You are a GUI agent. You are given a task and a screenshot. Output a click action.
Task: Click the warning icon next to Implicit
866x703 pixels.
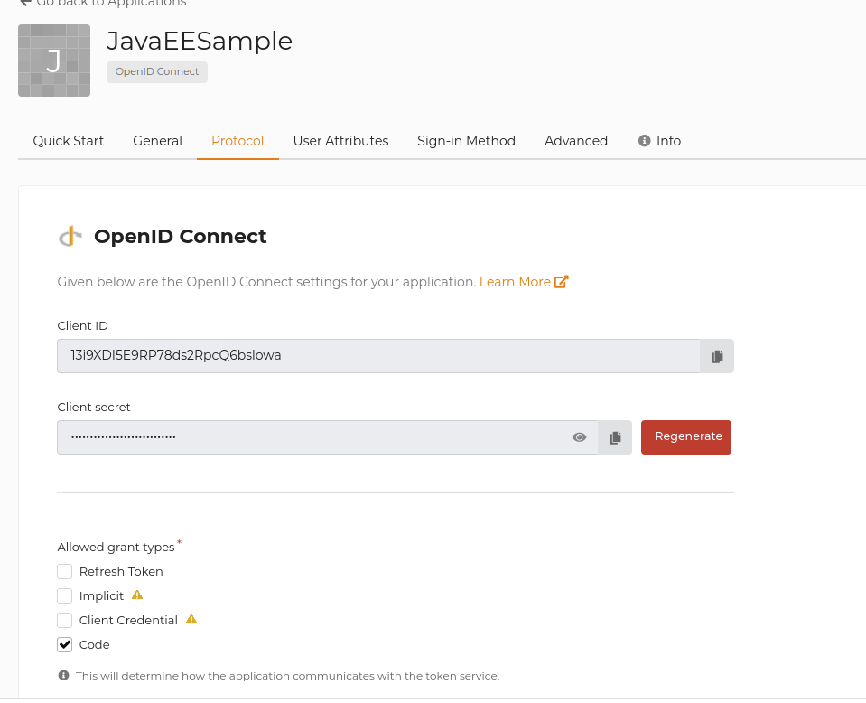137,595
